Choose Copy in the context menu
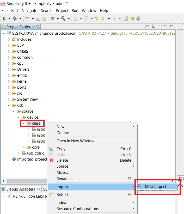Viewport: 184px width, 214px height. [x=92, y=149]
